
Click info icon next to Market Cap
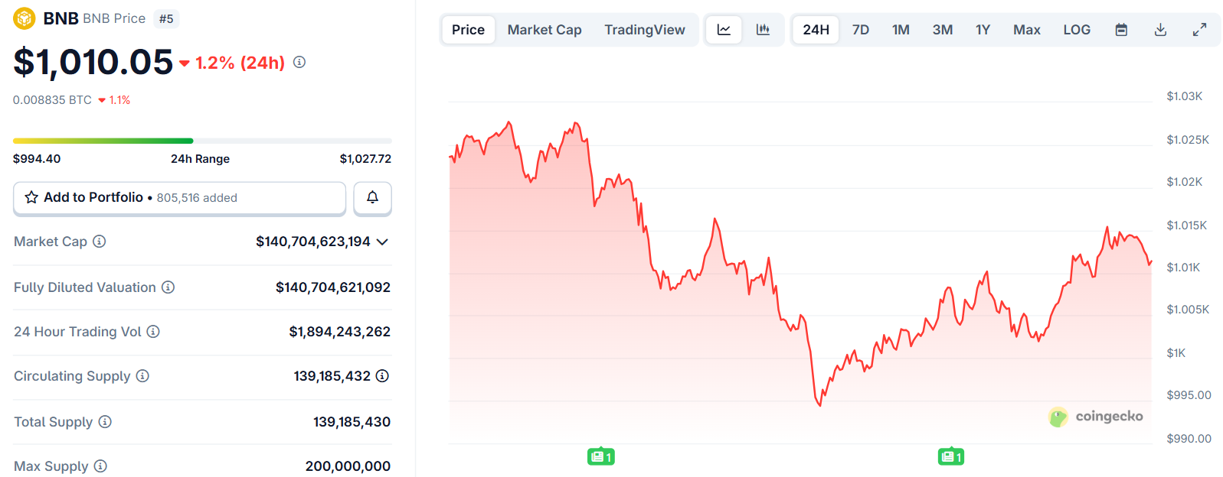[100, 242]
